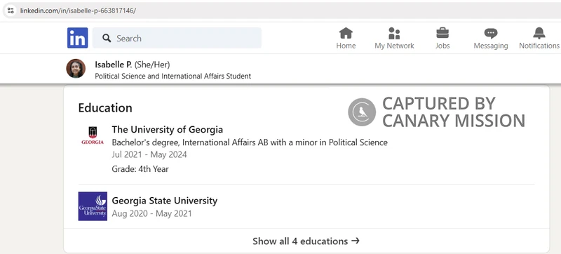
Task: Click the Georgia State University logo
Action: point(93,206)
